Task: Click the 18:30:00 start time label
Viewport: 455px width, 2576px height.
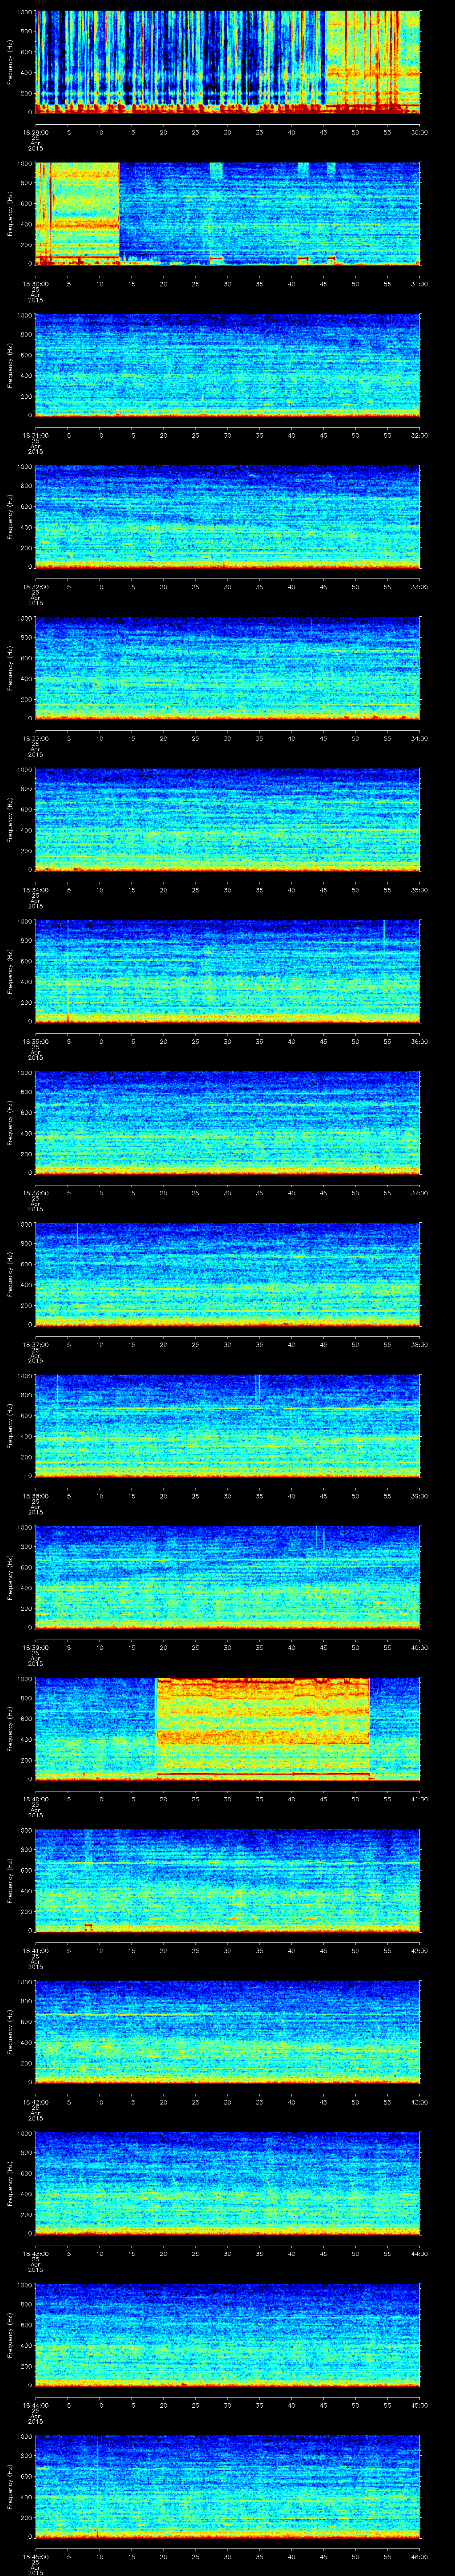Action: click(x=35, y=284)
